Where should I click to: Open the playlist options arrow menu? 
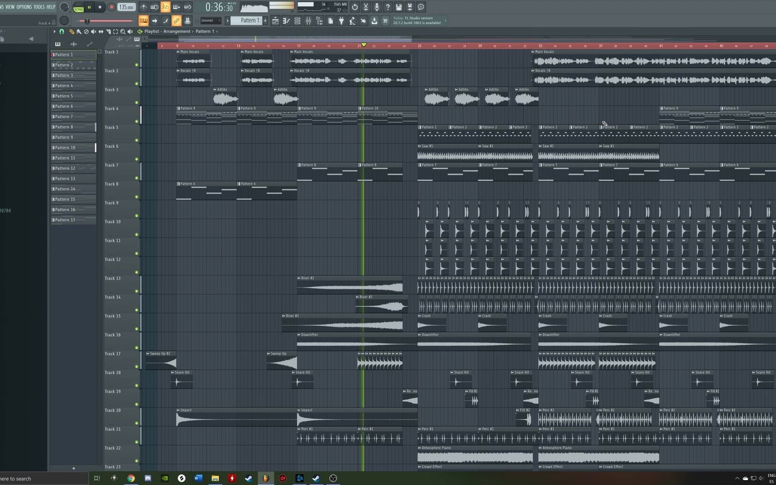[54, 31]
